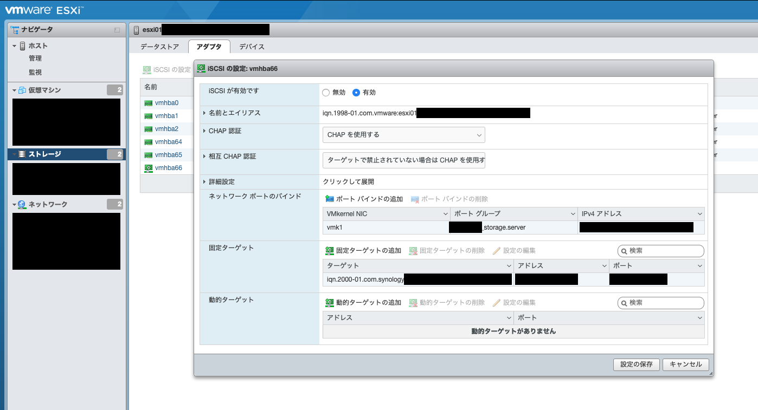Expand the CHAP 認証 section

click(204, 131)
